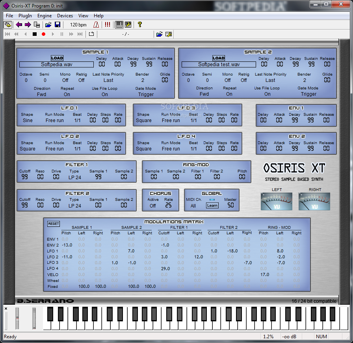Click VELO Ring-Mod Pitch 17.0 cell

[265, 274]
